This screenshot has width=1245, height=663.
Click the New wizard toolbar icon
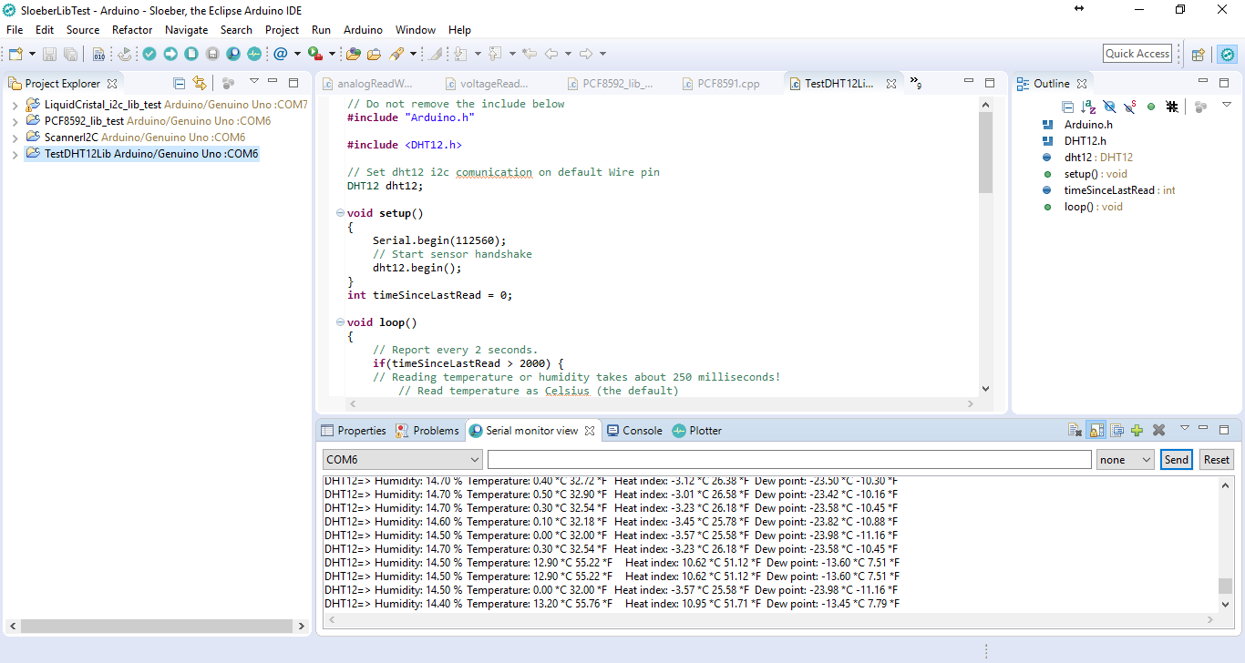pyautogui.click(x=15, y=54)
